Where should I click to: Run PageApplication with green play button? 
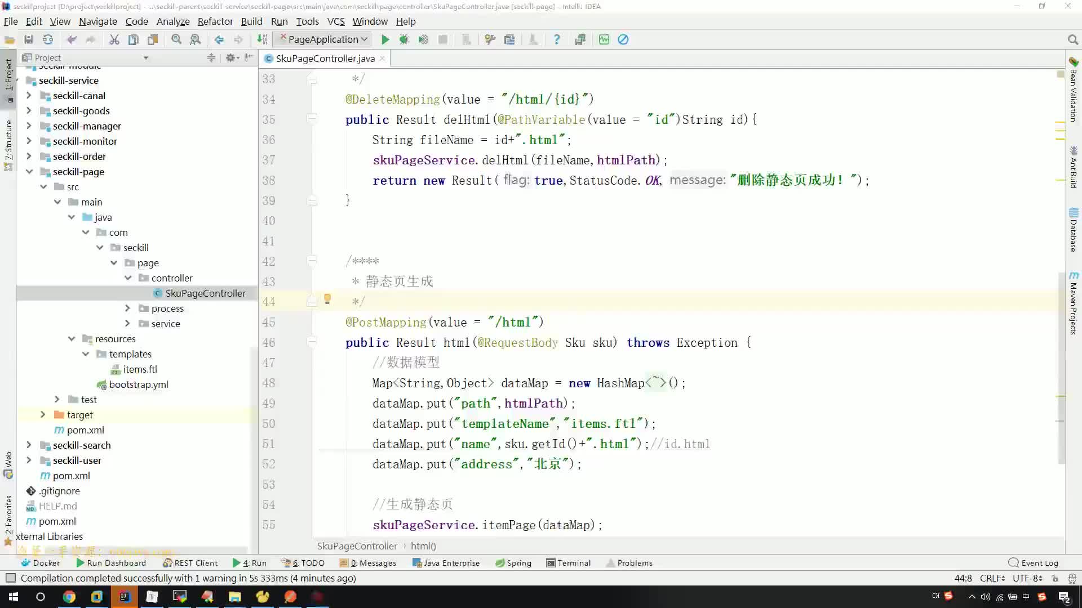385,39
